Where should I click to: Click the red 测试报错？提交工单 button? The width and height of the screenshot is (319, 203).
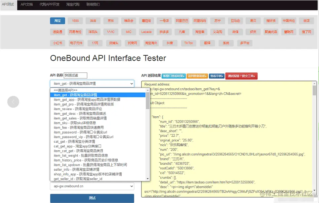[241, 76]
